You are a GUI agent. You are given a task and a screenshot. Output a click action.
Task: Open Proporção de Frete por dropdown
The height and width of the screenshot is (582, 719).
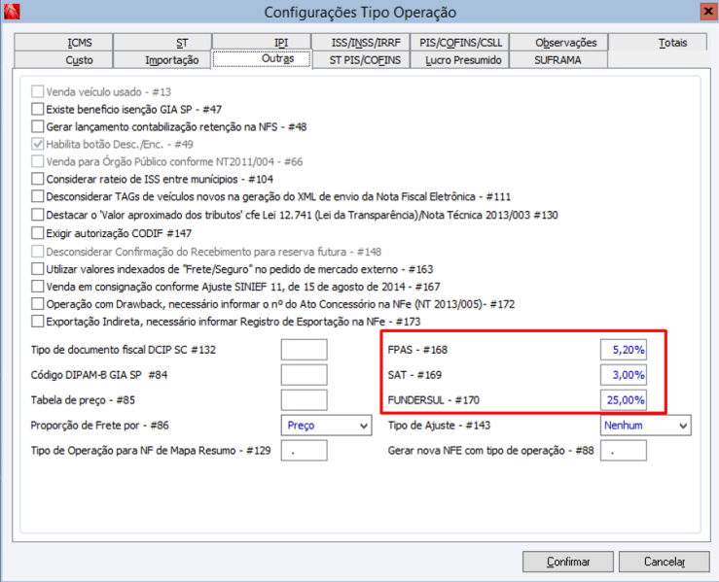(326, 426)
